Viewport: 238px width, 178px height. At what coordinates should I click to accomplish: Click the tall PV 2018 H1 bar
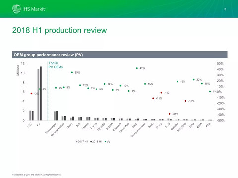point(41,93)
